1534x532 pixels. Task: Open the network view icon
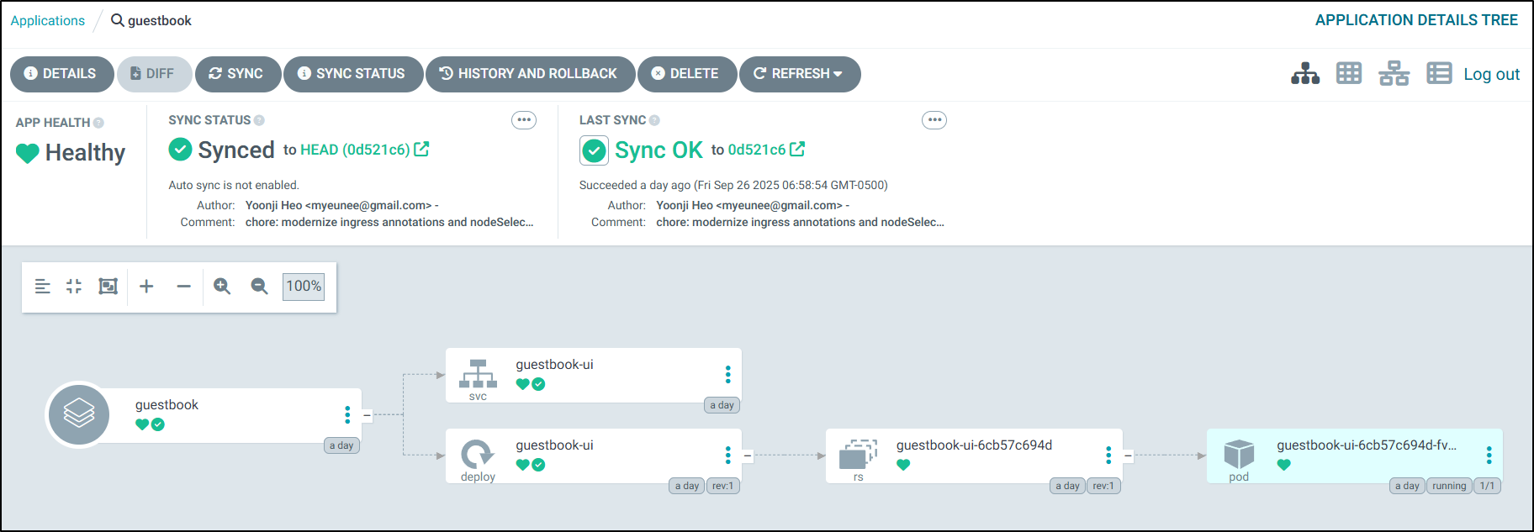coord(1394,74)
